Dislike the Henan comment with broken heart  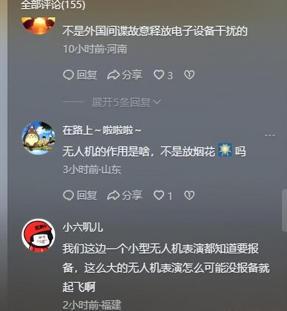[x=189, y=75]
